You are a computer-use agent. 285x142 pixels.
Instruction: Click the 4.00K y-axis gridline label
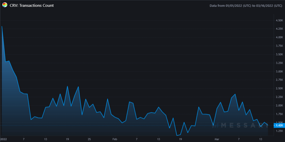[279, 38]
